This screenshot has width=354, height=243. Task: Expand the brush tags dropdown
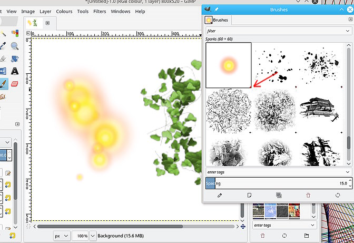coord(347,172)
